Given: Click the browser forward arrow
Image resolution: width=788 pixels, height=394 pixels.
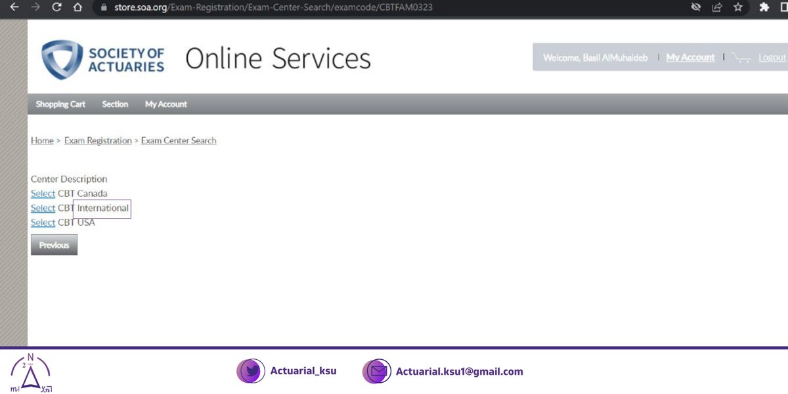Looking at the screenshot, I should click(35, 7).
